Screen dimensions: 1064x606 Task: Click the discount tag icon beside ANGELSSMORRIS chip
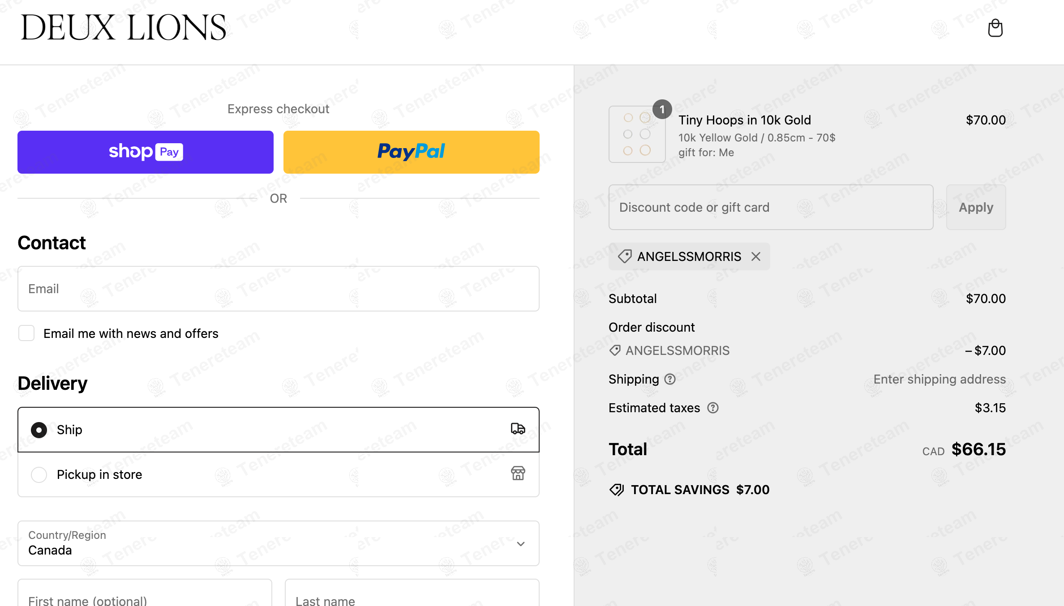(x=625, y=256)
